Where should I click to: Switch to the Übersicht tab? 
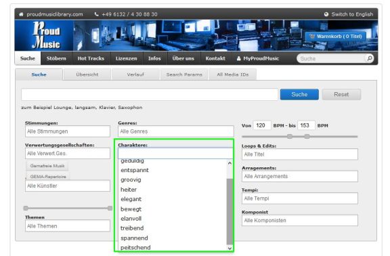pyautogui.click(x=87, y=74)
